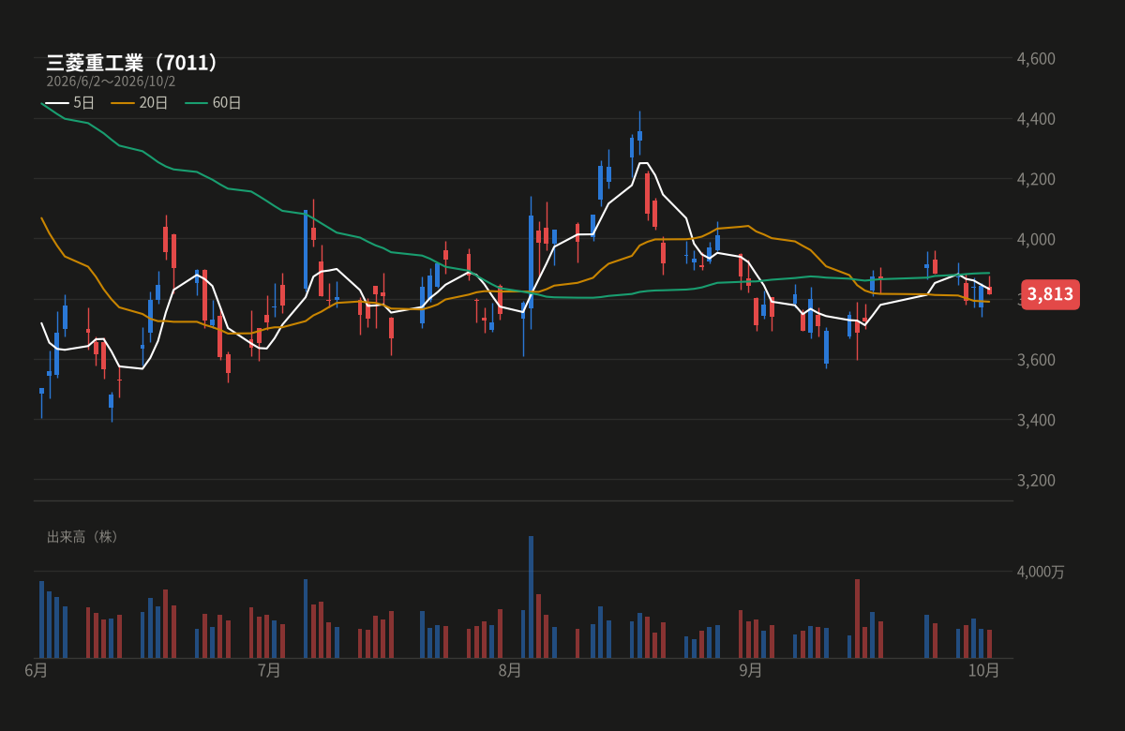Click the 5日 moving average legend label

click(83, 103)
